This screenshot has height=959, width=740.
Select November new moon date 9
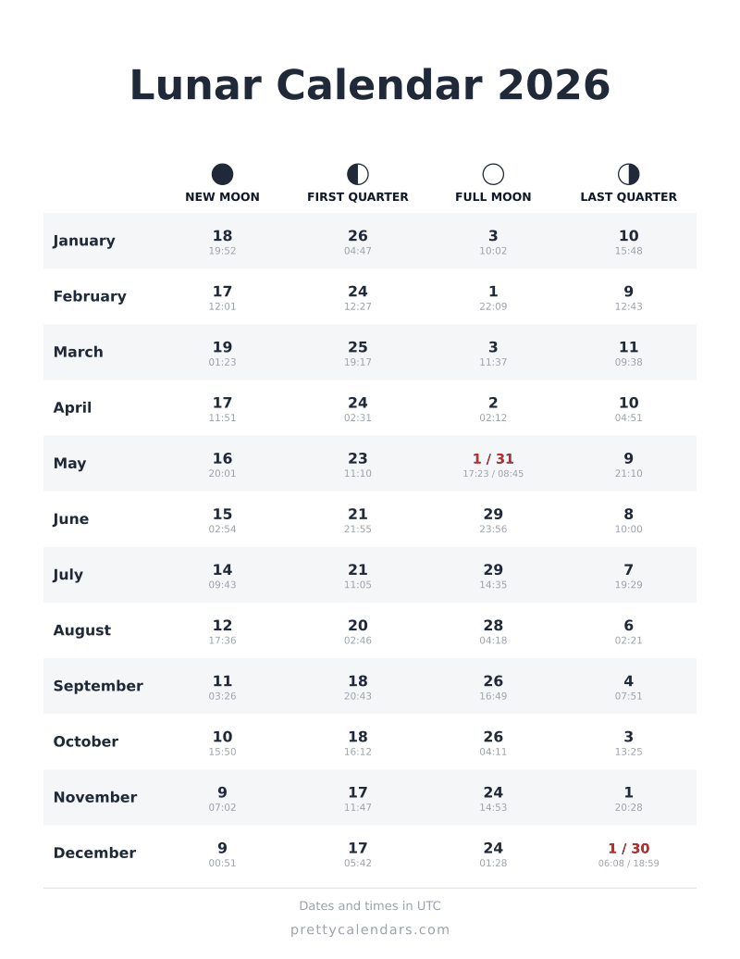point(222,792)
